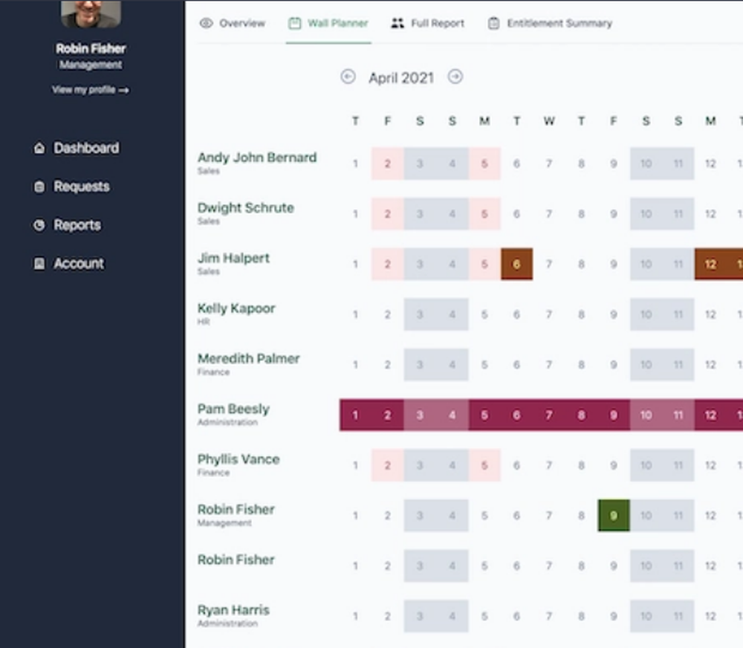The height and width of the screenshot is (648, 743).
Task: Toggle Jim Halpert's leave on April 6
Action: 516,264
